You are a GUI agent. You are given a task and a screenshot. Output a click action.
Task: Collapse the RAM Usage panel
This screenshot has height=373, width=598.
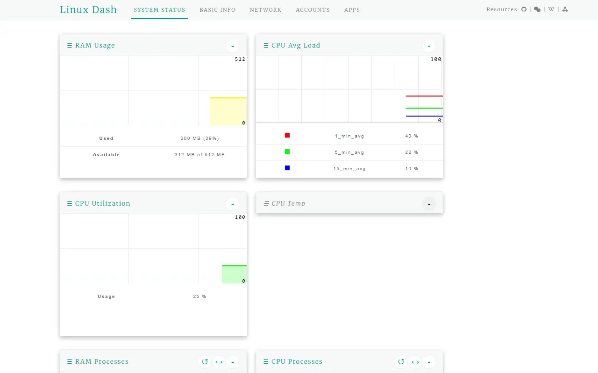click(233, 46)
